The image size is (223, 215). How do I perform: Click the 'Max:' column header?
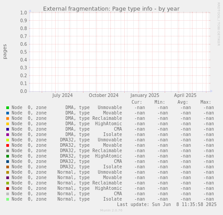click(x=206, y=102)
